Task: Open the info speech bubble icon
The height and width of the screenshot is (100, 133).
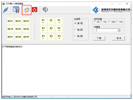Action: 45,10
